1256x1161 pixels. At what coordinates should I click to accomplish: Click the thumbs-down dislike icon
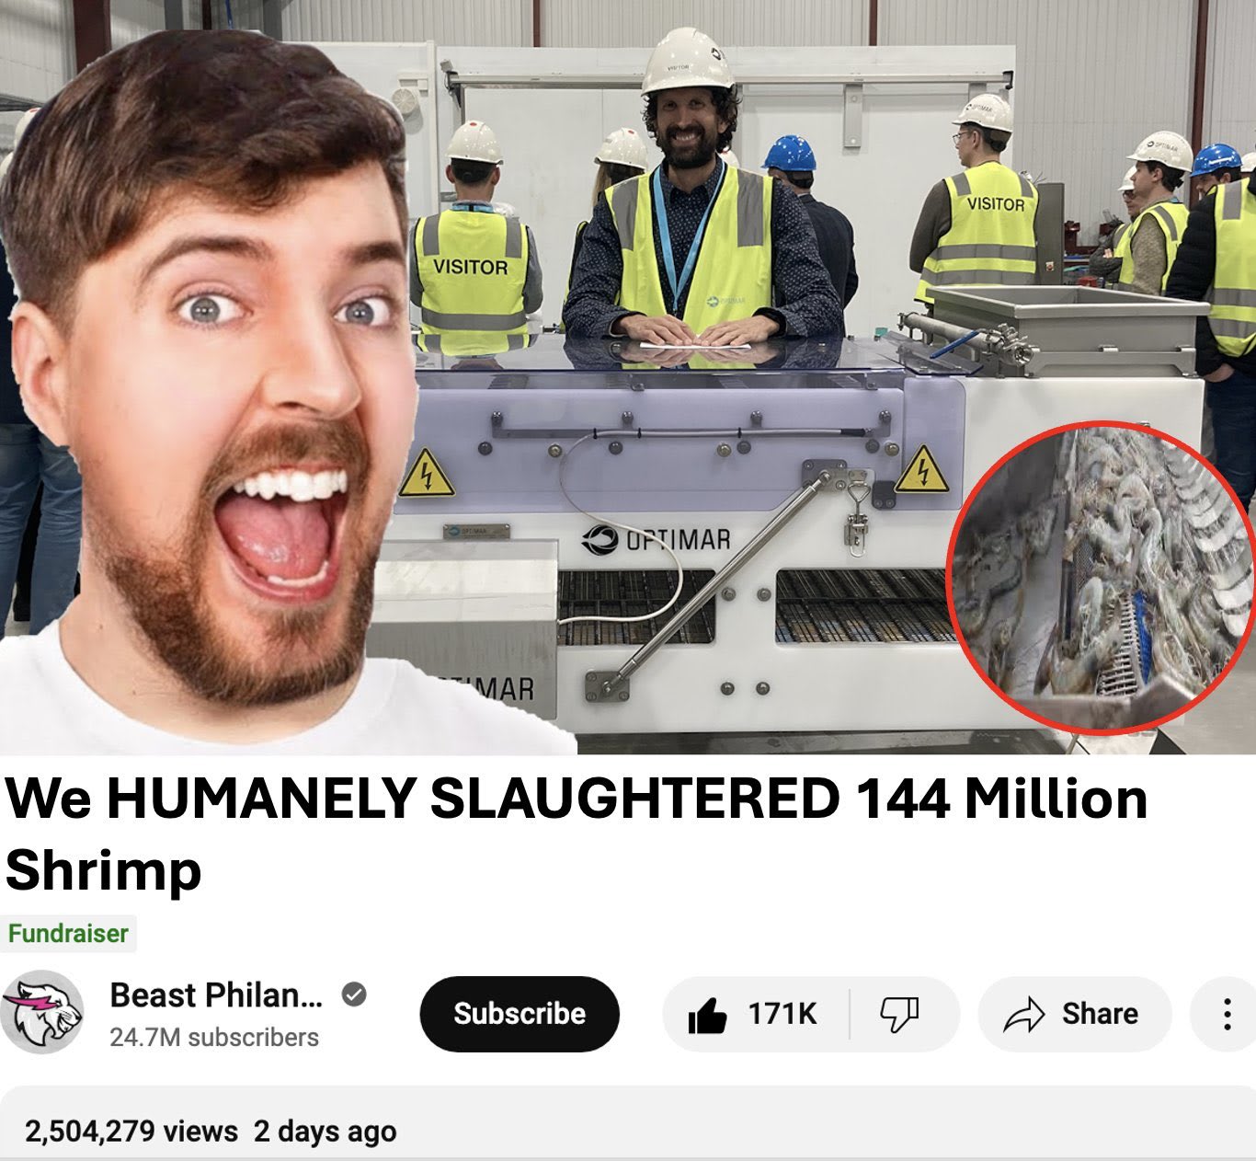[x=898, y=1015]
